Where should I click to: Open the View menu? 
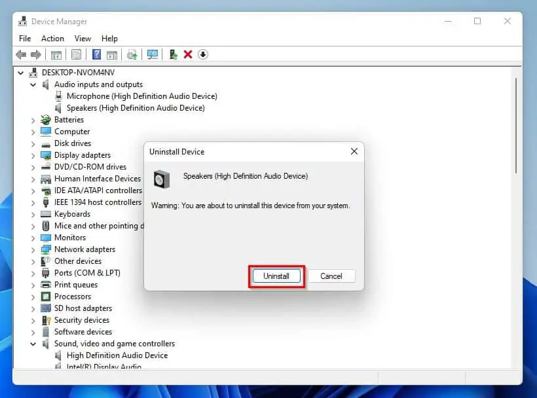[x=83, y=39]
